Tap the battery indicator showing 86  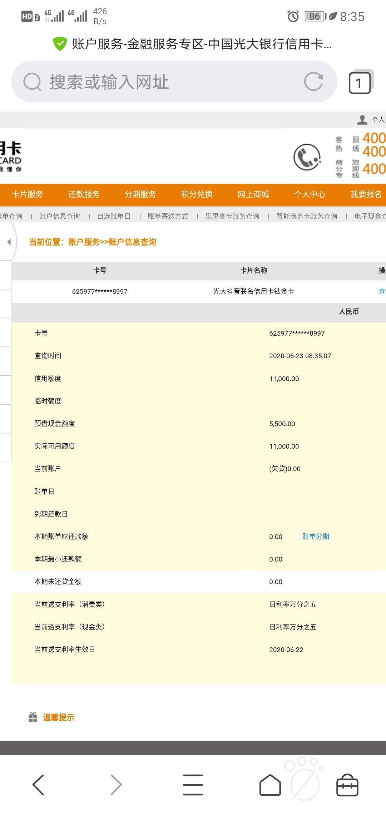[316, 16]
